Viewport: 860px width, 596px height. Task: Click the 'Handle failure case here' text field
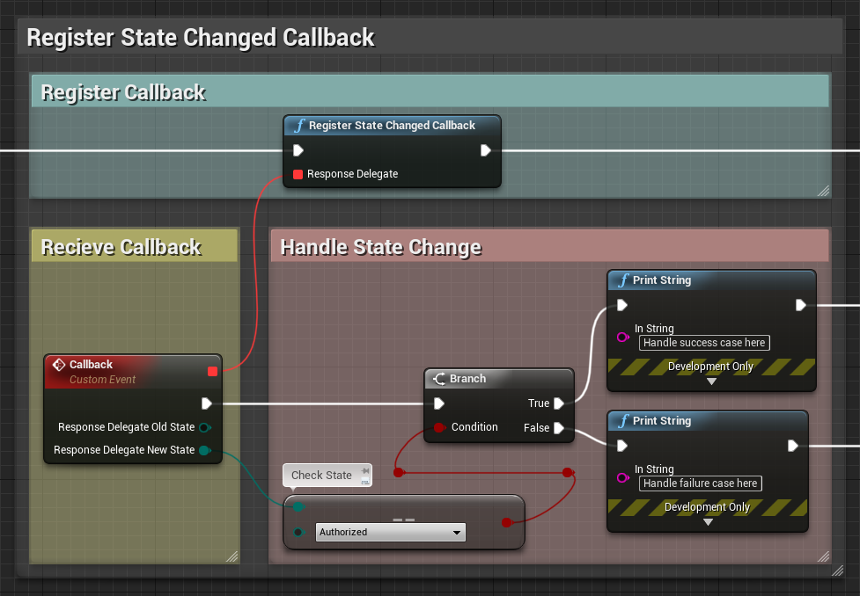point(700,483)
